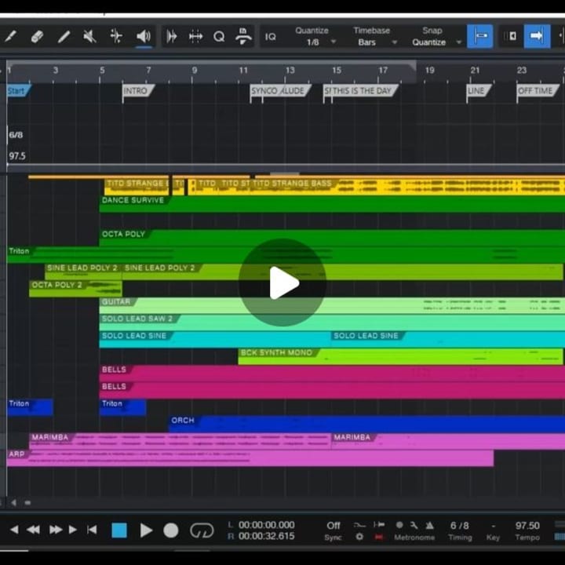This screenshot has height=565, width=565.
Task: Open the Strip Silence panel icon
Action: coord(195,36)
